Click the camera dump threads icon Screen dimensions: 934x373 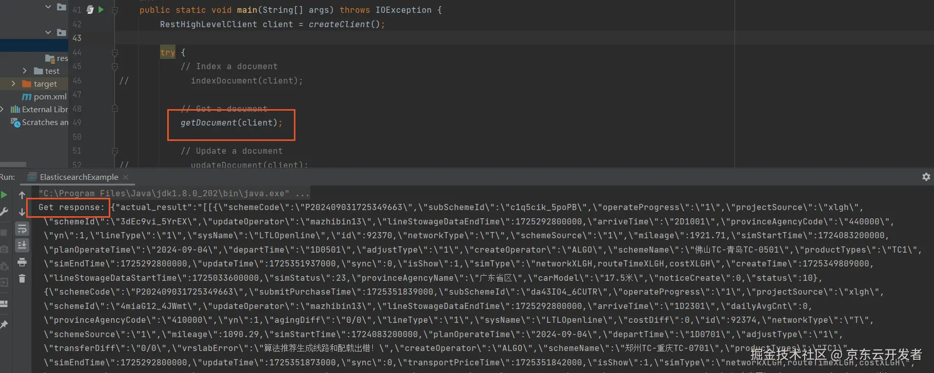coord(4,249)
